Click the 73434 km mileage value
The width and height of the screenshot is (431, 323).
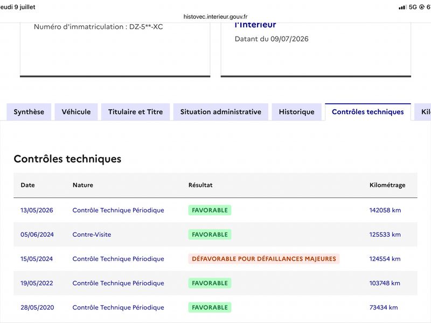point(384,307)
